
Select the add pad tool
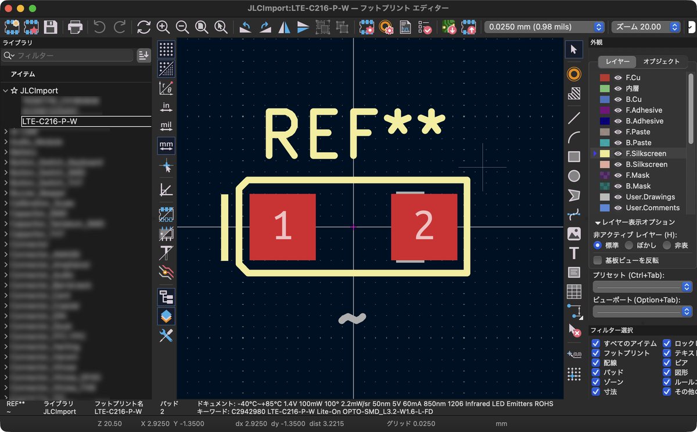[574, 74]
